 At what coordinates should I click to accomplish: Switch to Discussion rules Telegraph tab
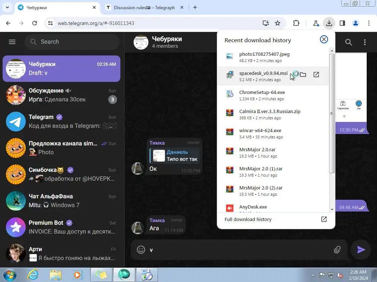144,8
